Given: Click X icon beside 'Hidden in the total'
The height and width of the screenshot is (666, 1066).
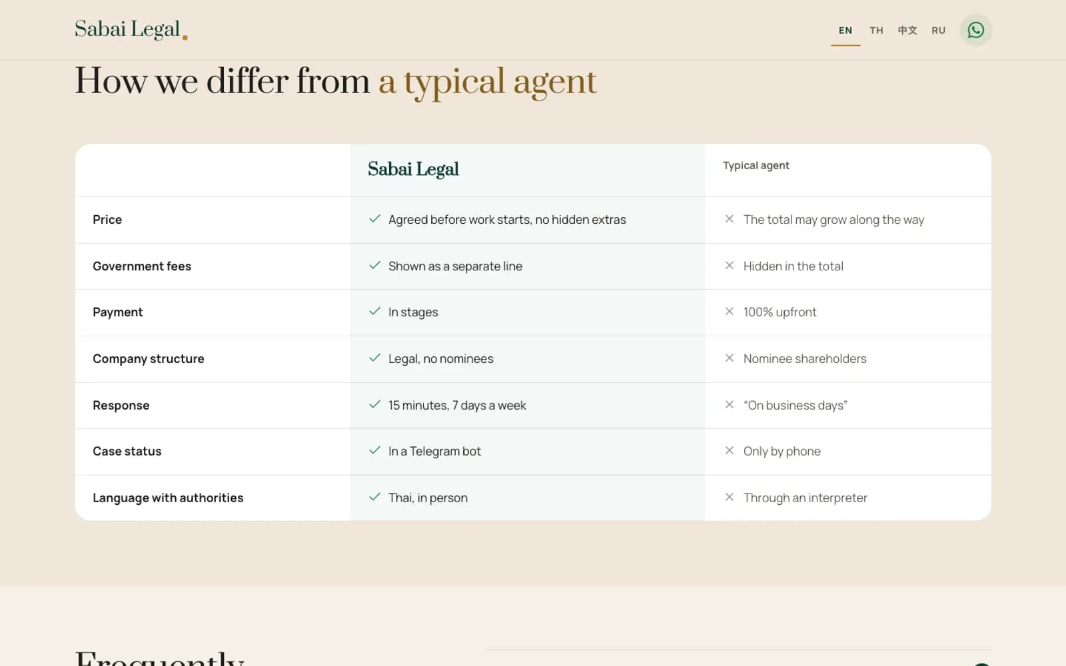Looking at the screenshot, I should [730, 266].
